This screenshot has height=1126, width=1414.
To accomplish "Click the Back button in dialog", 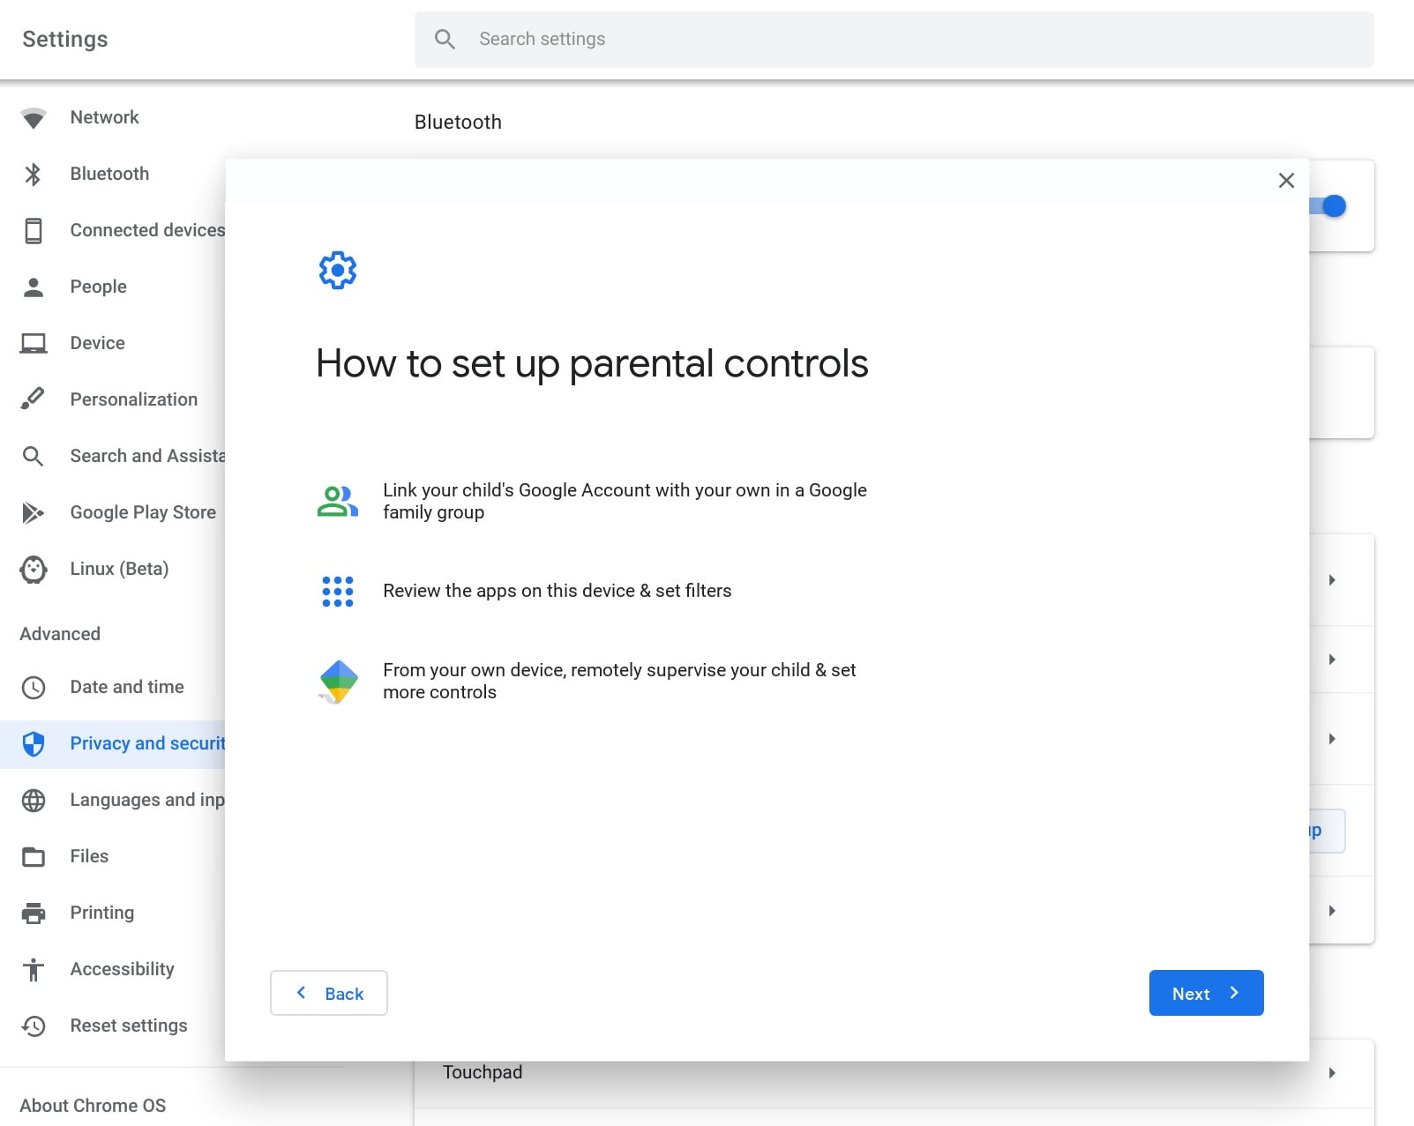I will coord(329,994).
